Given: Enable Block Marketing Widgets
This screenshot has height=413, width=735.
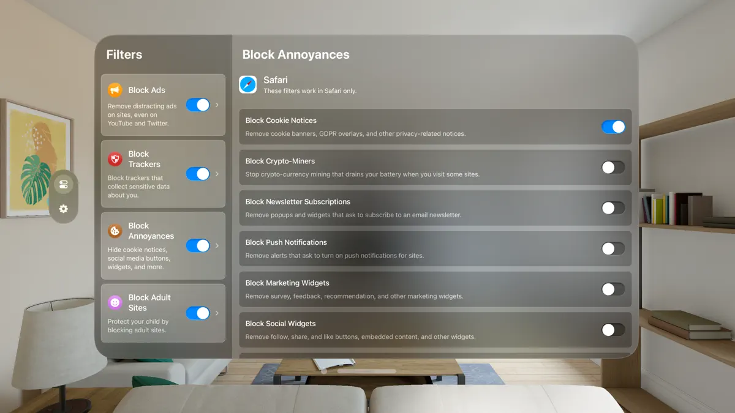Looking at the screenshot, I should 613,289.
